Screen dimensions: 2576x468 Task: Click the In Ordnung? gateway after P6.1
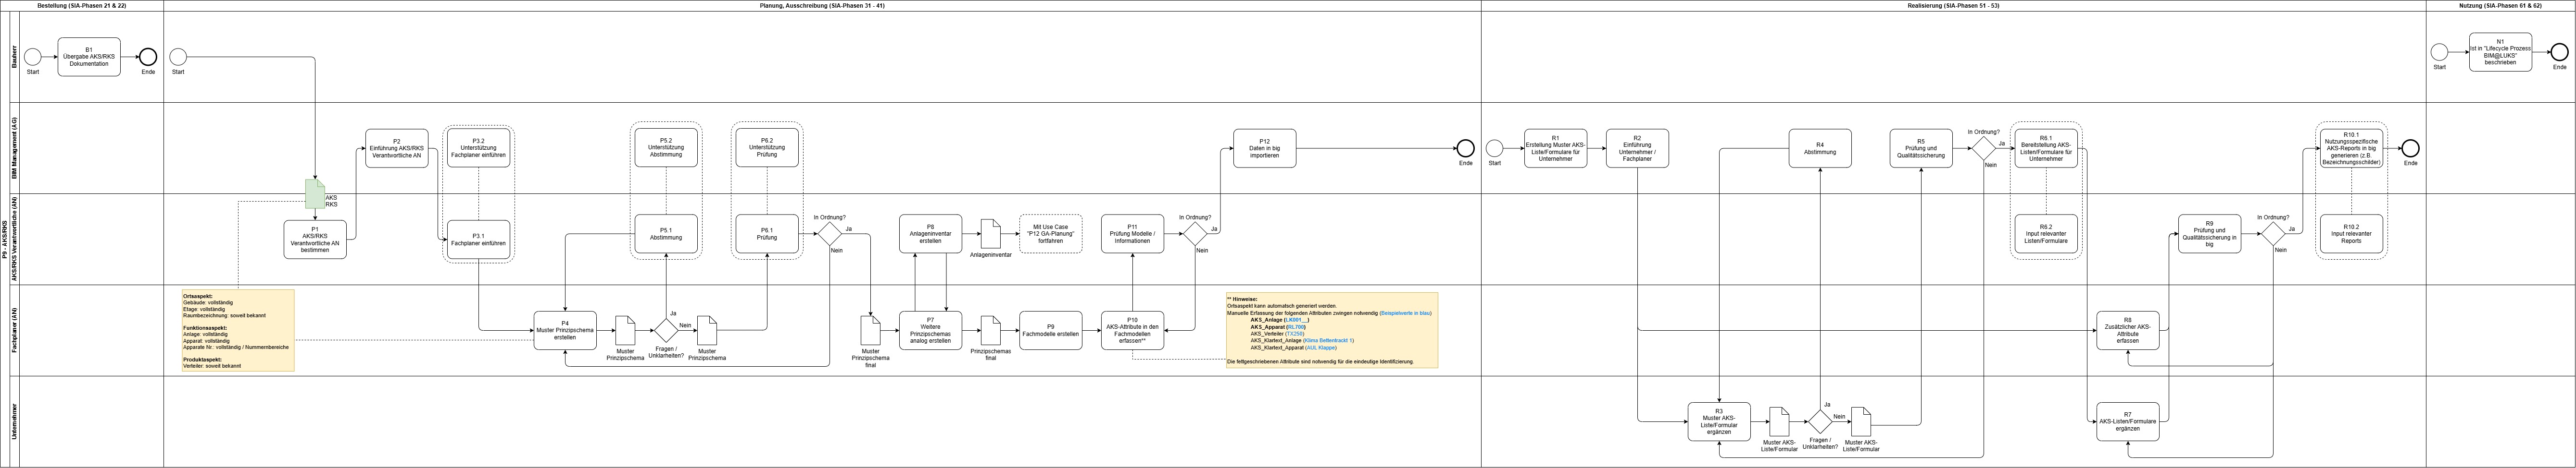click(830, 233)
